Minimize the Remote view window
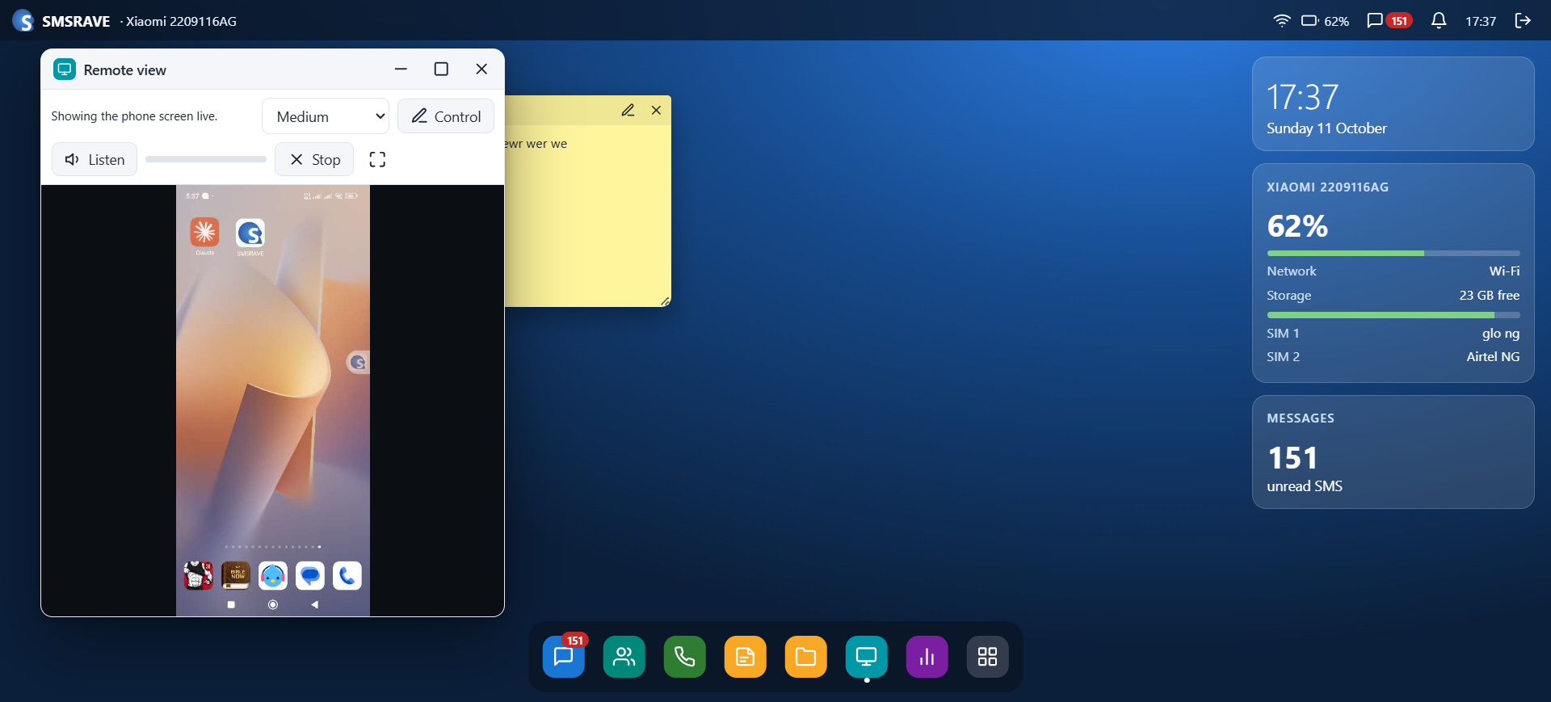 (x=401, y=69)
